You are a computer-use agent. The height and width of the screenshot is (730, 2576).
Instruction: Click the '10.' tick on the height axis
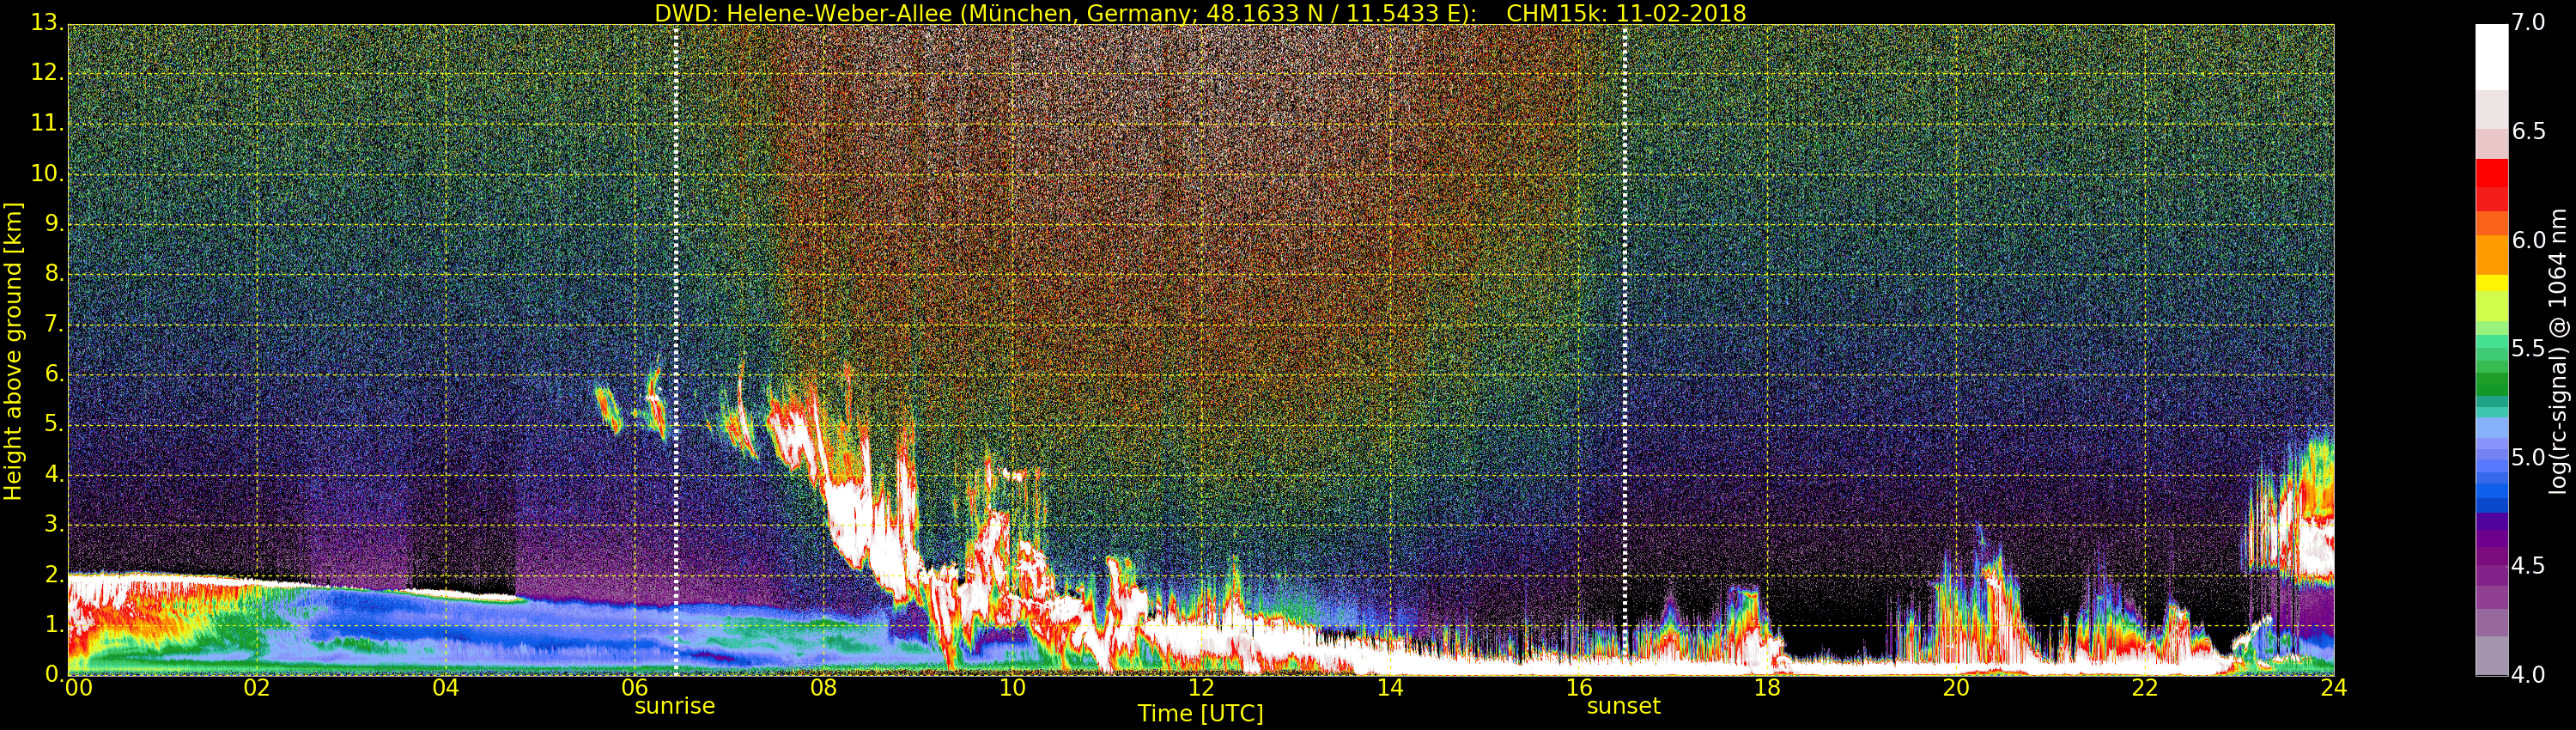tap(47, 173)
